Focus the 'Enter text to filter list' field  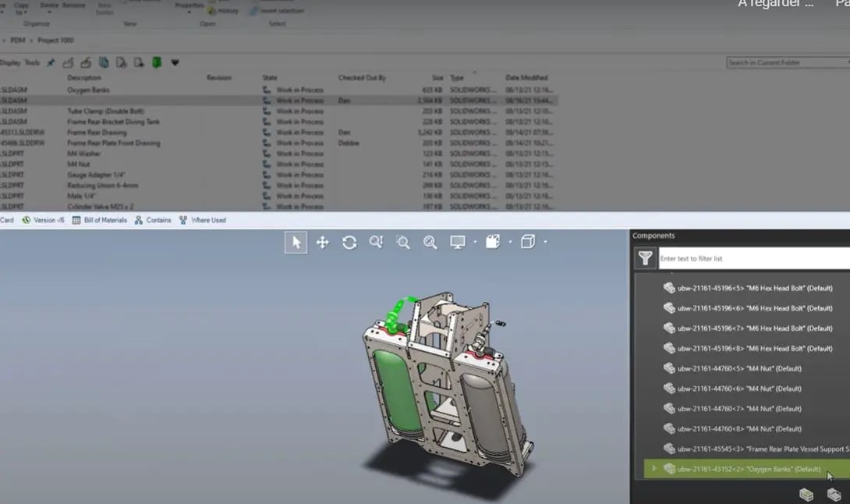754,258
